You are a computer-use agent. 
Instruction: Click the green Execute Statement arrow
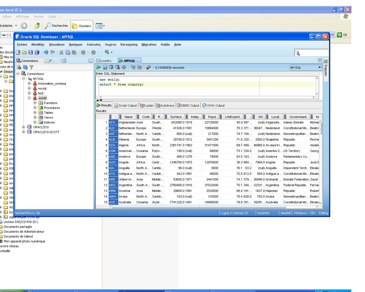pyautogui.click(x=99, y=68)
